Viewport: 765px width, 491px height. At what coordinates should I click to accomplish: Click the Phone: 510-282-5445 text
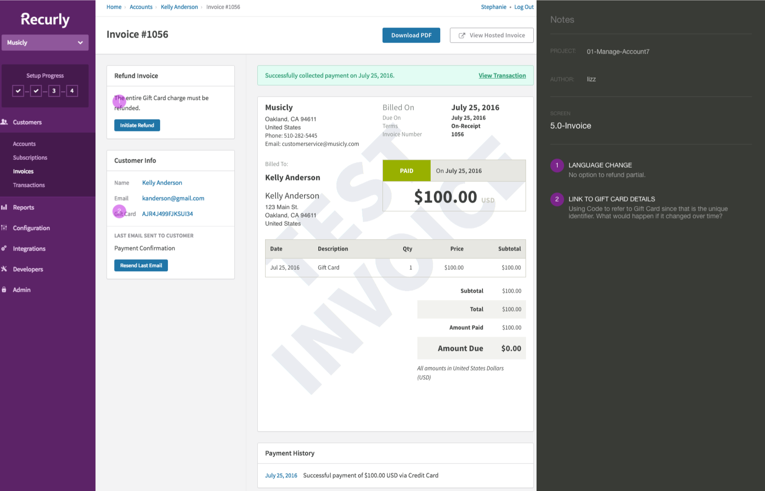coord(291,136)
